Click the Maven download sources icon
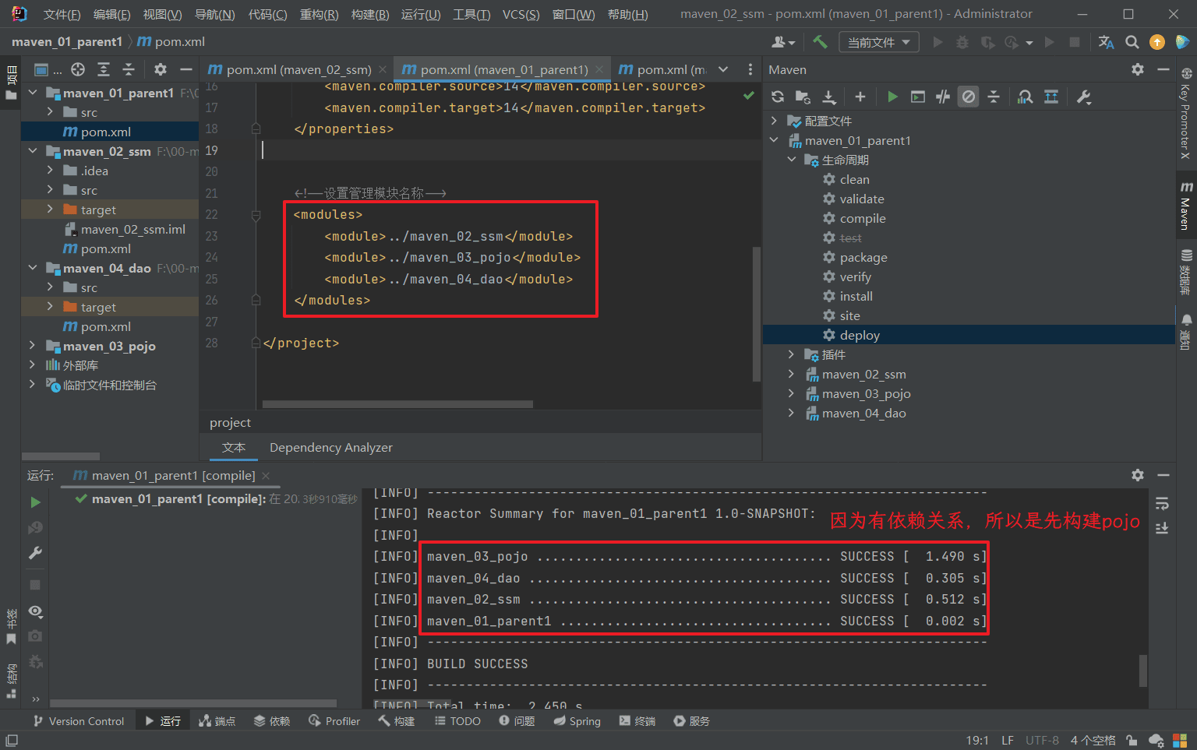 click(x=829, y=97)
